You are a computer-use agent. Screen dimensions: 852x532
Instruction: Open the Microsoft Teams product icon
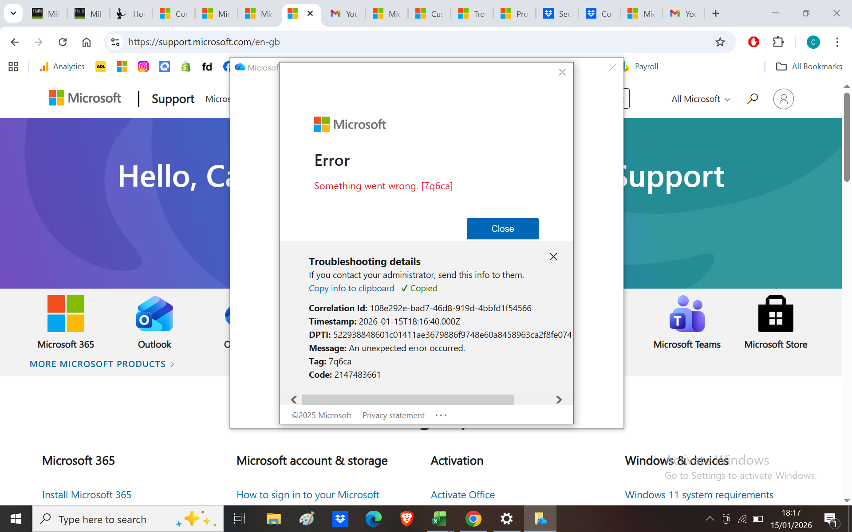coord(687,314)
